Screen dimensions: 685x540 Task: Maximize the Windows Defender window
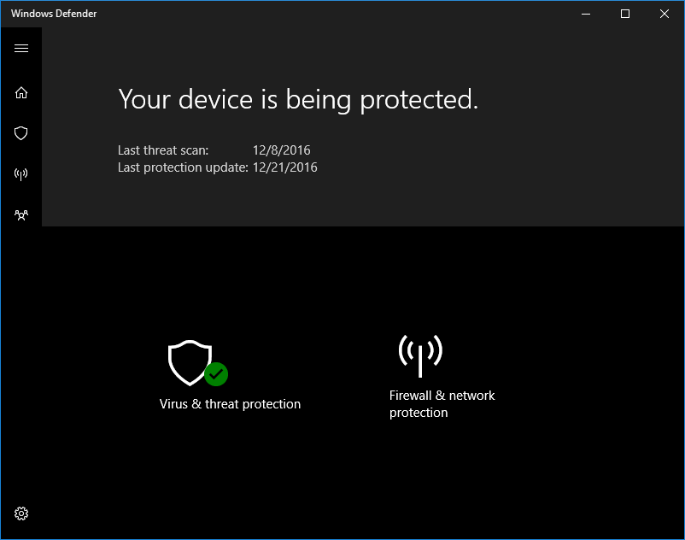pyautogui.click(x=624, y=14)
